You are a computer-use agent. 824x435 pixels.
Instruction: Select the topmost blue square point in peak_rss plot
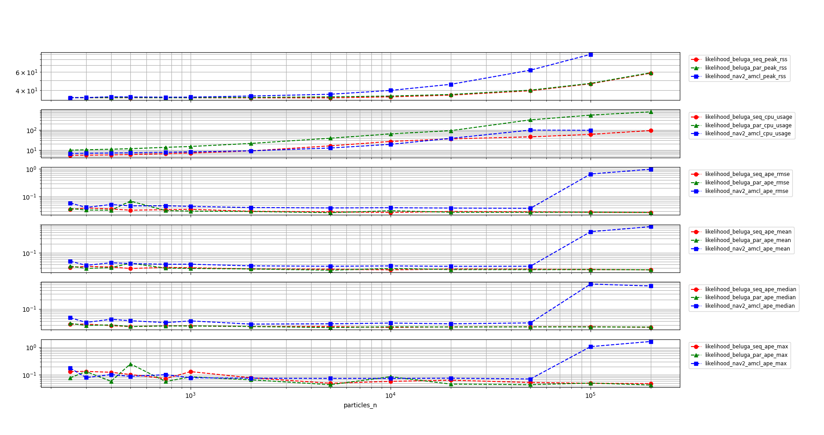[x=590, y=54]
